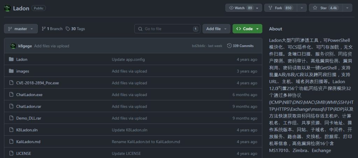Click the code brackets icon in Code button

[x=238, y=29]
